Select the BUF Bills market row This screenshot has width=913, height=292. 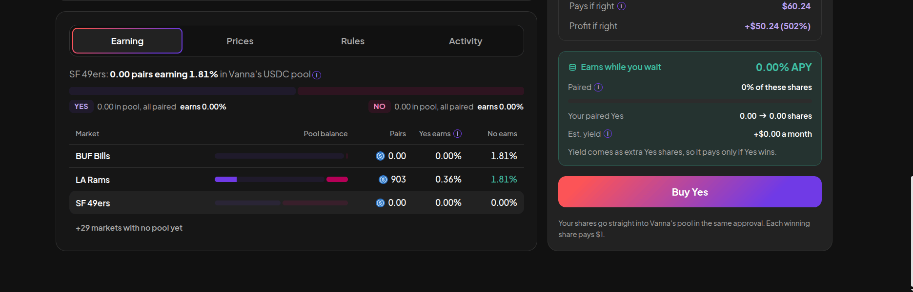tap(297, 156)
